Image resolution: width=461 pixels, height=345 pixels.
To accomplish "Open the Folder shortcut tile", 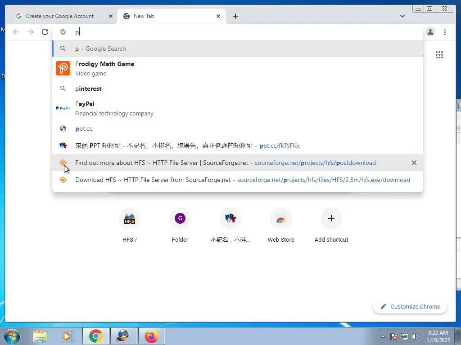I will (180, 226).
